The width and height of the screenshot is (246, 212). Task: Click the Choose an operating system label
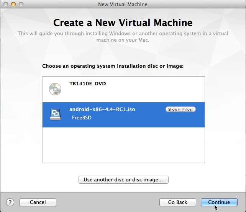pyautogui.click(x=113, y=66)
